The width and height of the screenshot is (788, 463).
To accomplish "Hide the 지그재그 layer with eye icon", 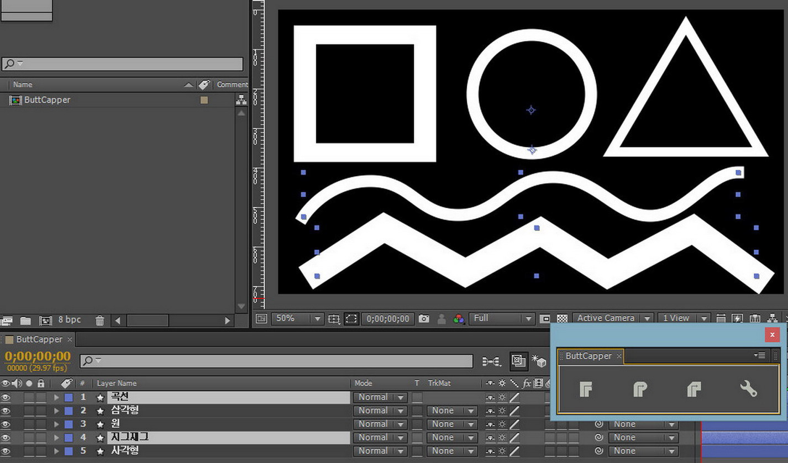I will click(6, 438).
